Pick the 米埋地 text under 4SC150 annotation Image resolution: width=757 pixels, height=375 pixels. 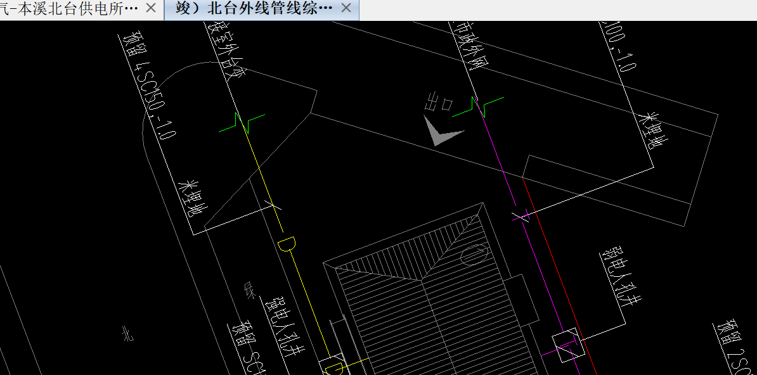click(x=193, y=200)
